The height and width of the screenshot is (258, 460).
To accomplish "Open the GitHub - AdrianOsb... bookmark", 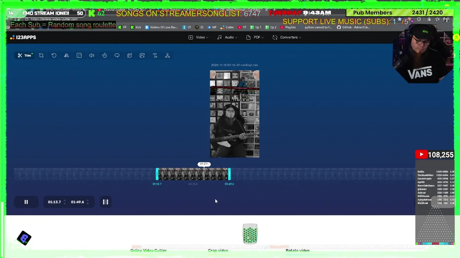I will coord(354,27).
